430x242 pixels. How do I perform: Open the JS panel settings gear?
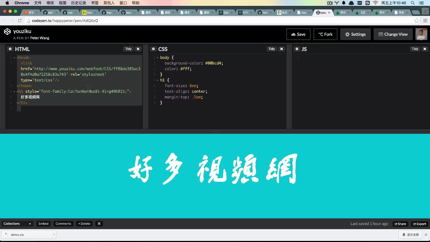point(297,49)
